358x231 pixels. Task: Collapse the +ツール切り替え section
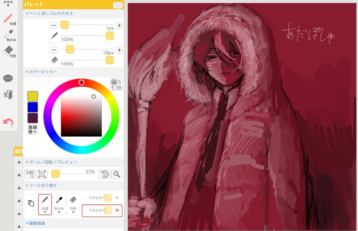pyautogui.click(x=41, y=185)
